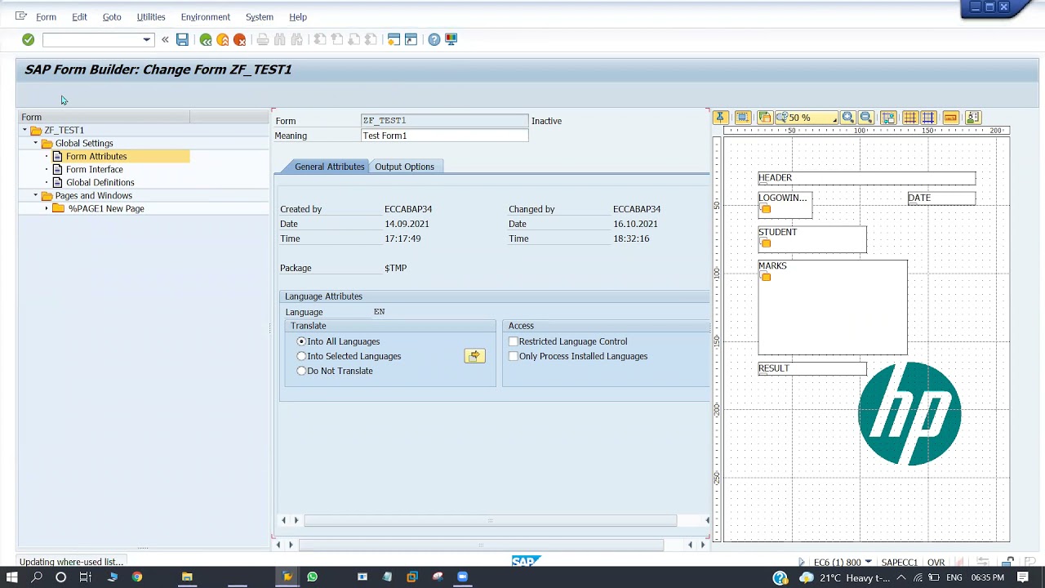Open the Environment menu

coord(206,16)
